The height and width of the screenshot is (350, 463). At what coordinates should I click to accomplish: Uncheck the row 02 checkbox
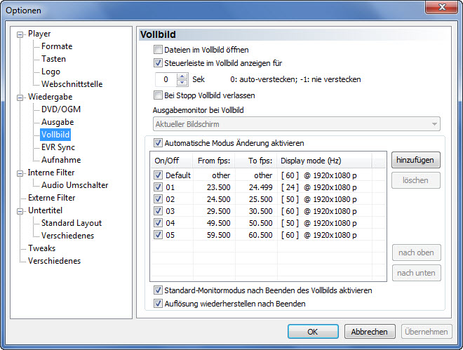[x=158, y=199]
